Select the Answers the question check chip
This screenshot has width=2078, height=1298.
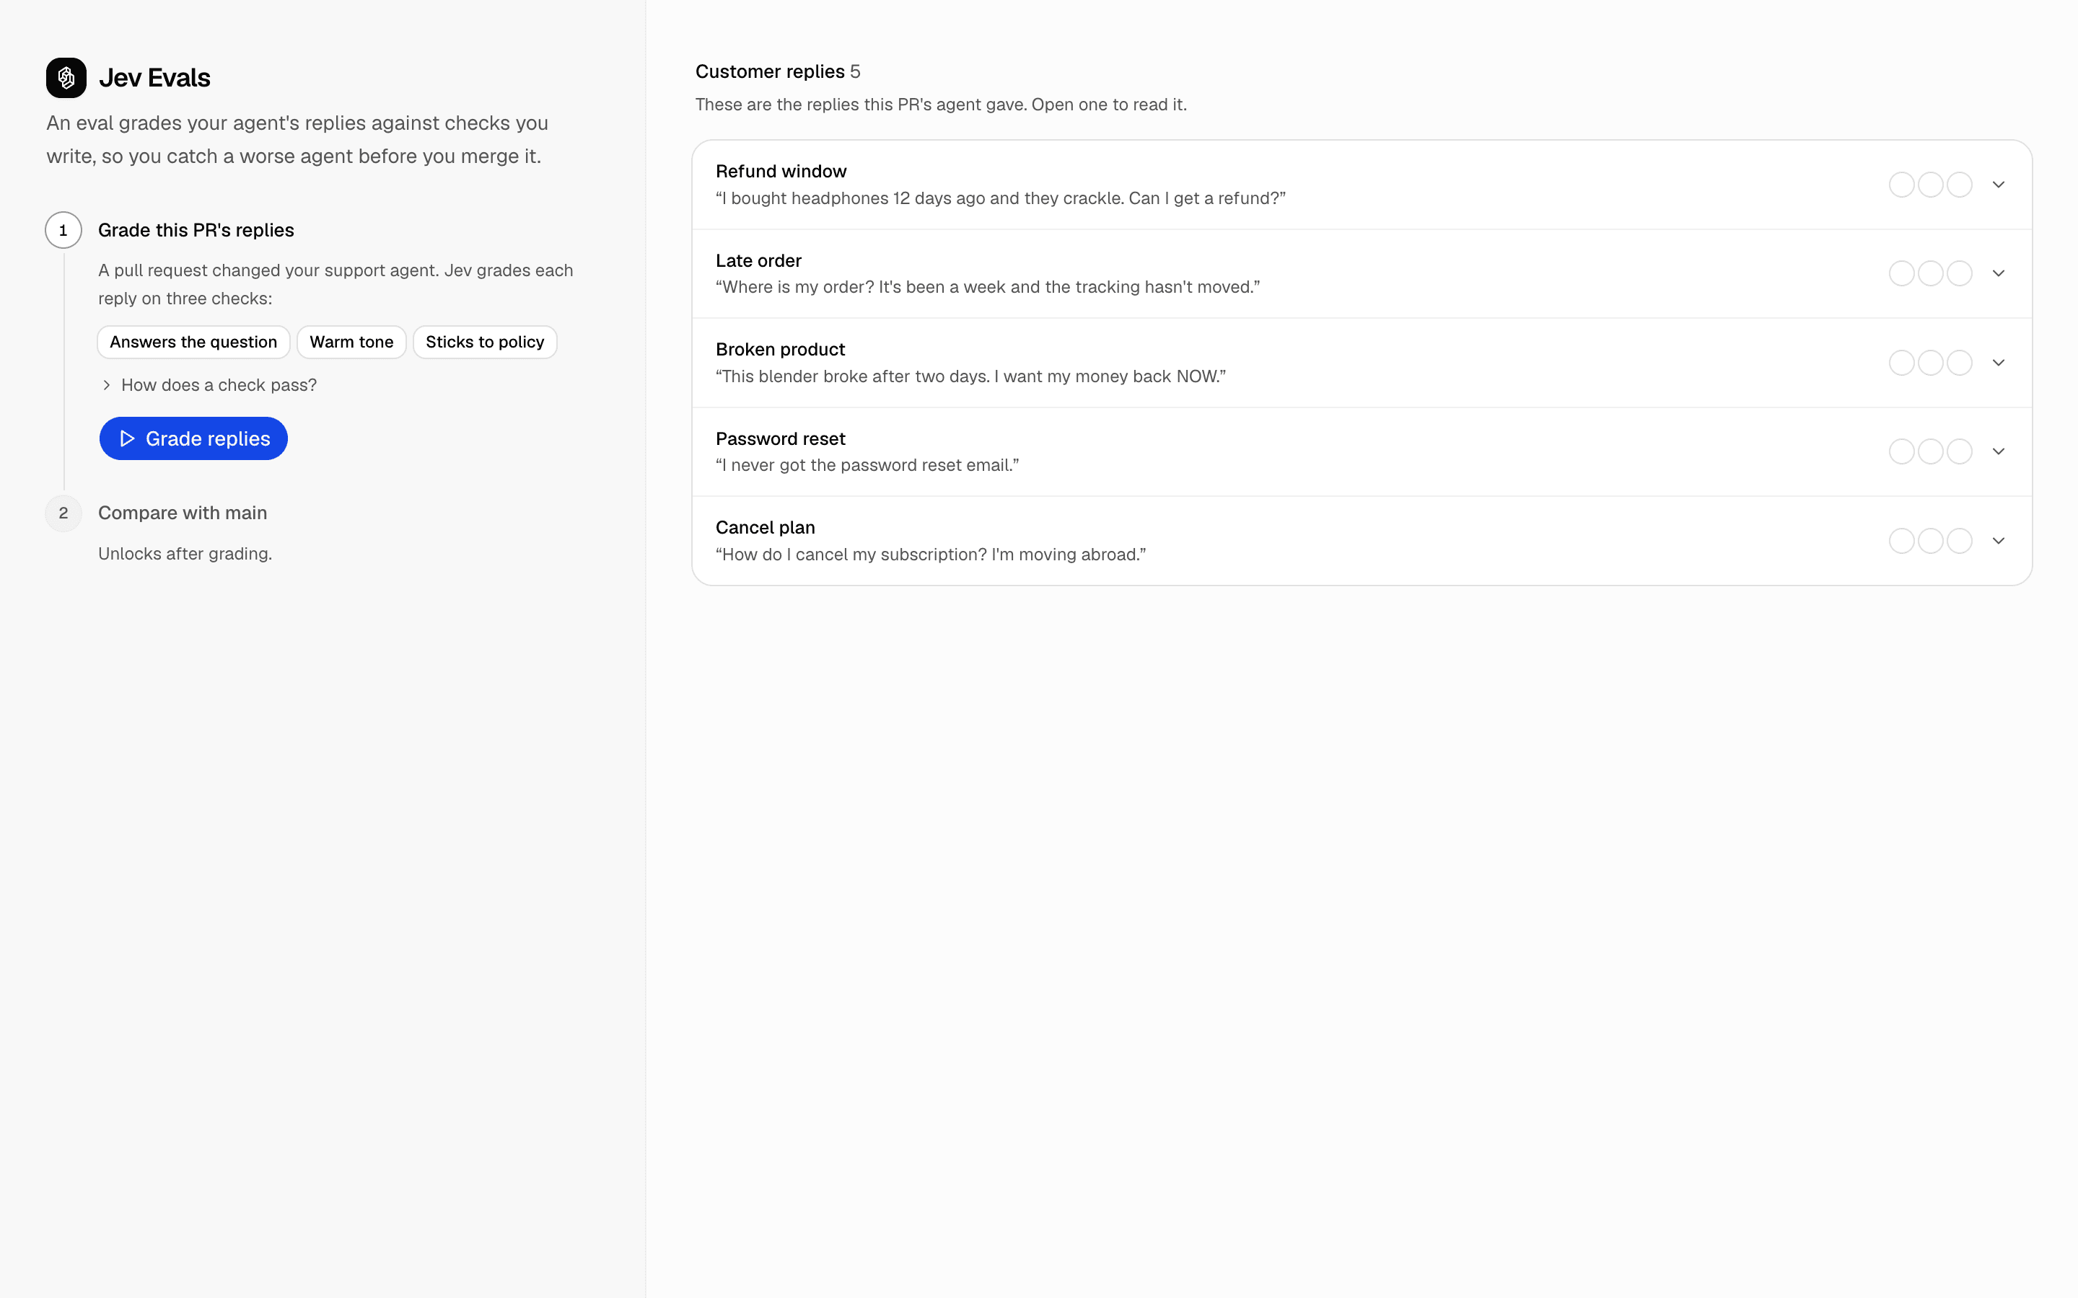(194, 343)
